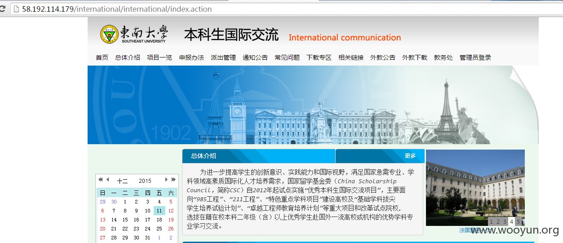Select date 31 in the calendar
The height and width of the screenshot is (243, 563).
pyautogui.click(x=148, y=238)
